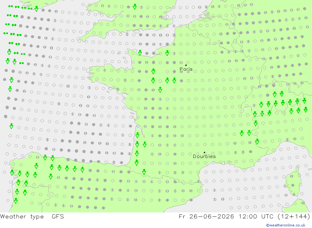Click the green rain dots in the top-left corner
The width and height of the screenshot is (312, 228).
point(11,6)
